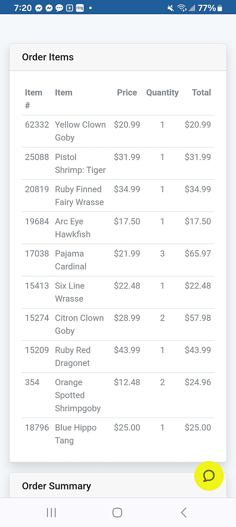This screenshot has width=236, height=527.
Task: Tap the Order Summary section header
Action: coord(57,486)
